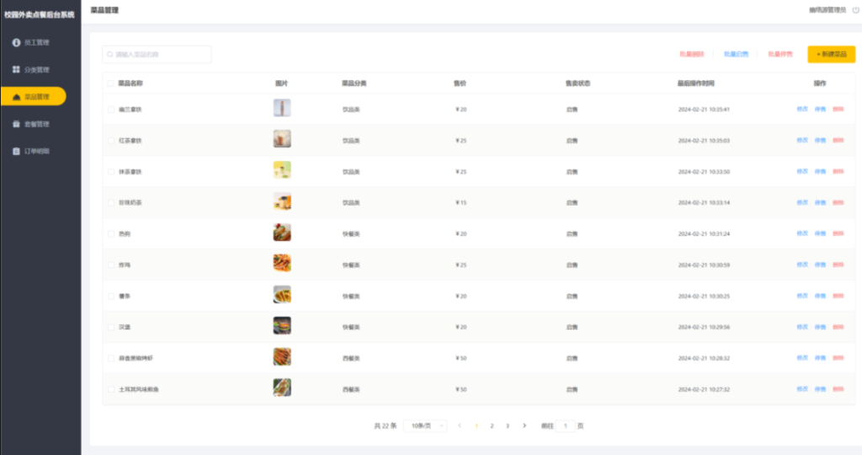Check the 红茶拿铁 row checkbox
Image resolution: width=862 pixels, height=455 pixels.
pos(110,140)
